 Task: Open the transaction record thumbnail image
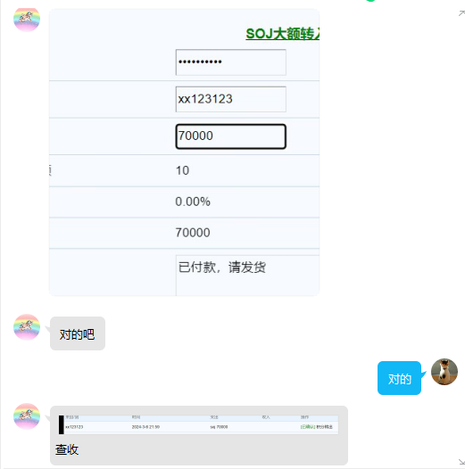[199, 424]
